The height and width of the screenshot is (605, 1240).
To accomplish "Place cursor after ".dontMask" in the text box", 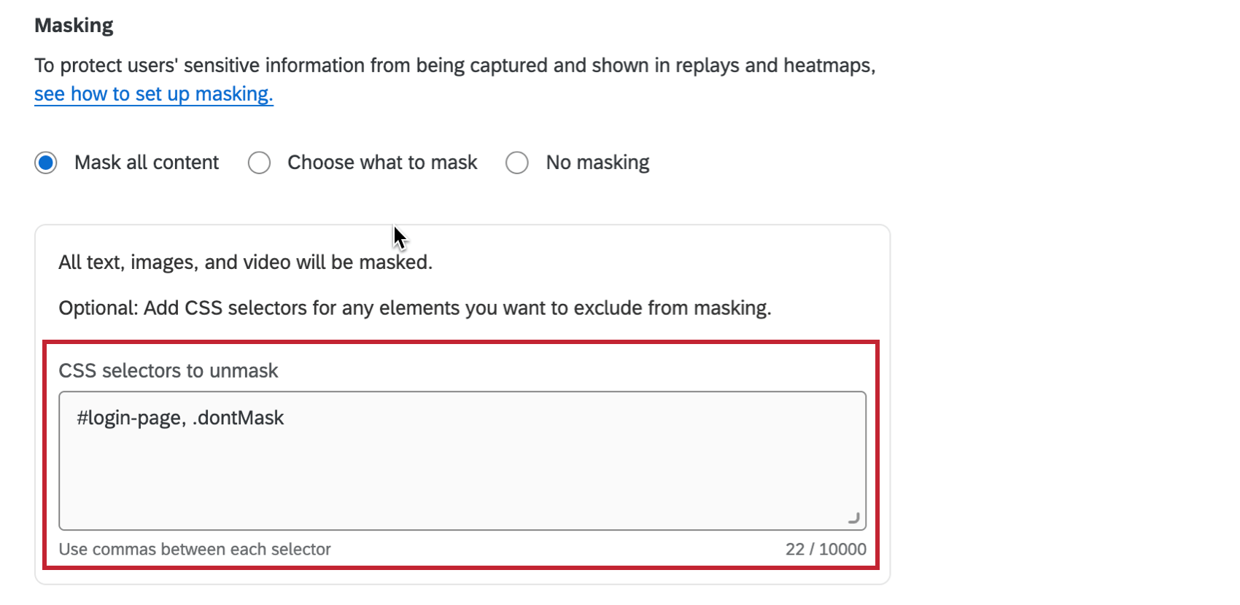I will click(x=284, y=418).
